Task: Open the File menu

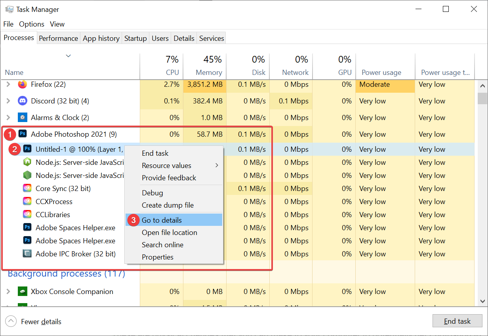Action: point(8,24)
